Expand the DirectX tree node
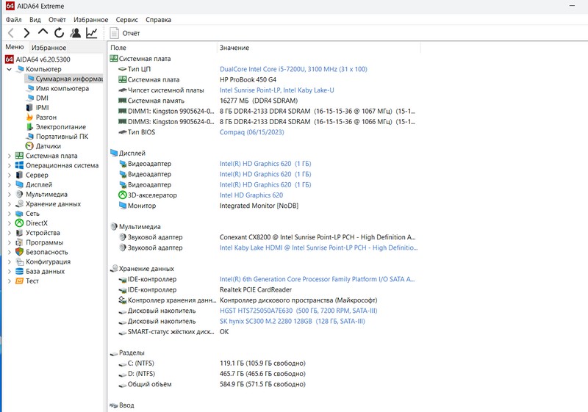The width and height of the screenshot is (588, 412). 9,223
